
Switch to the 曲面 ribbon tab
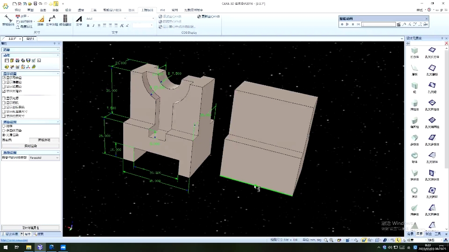point(43,10)
